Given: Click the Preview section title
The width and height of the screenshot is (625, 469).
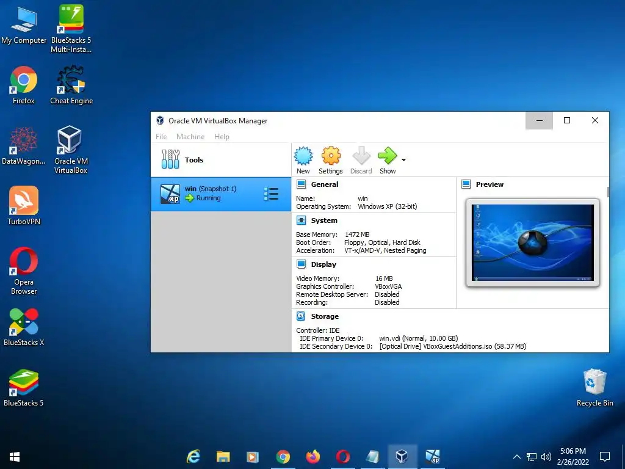Looking at the screenshot, I should (490, 184).
